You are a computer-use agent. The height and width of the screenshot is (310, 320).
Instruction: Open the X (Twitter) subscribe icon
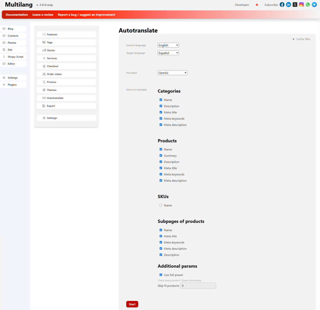[295, 5]
